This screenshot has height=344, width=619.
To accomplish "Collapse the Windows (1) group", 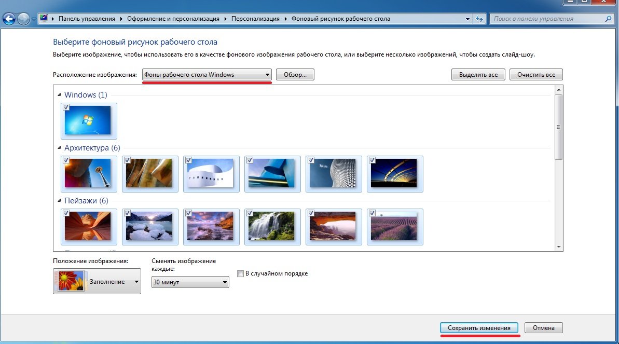I will pyautogui.click(x=59, y=95).
